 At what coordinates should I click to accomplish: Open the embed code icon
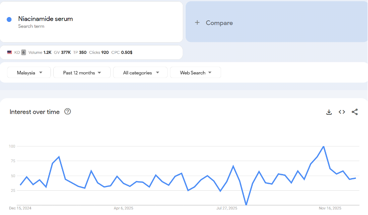click(342, 112)
